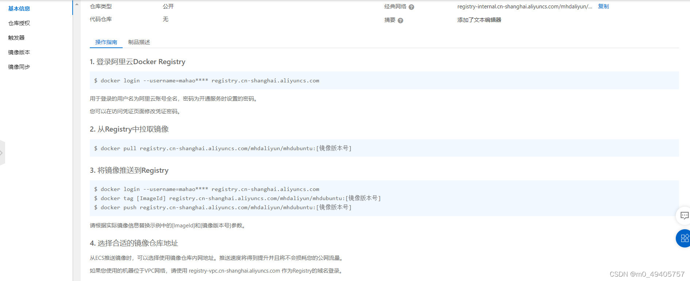The height and width of the screenshot is (281, 690).
Task: Click the heading 登录阿里云Docker Registry
Action: pos(138,62)
